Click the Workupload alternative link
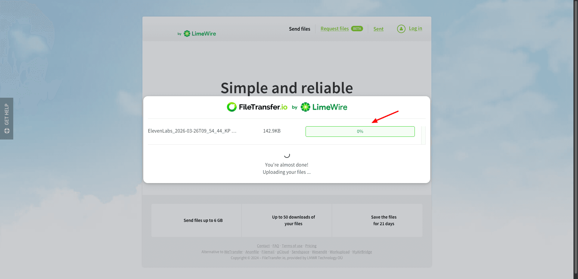The height and width of the screenshot is (279, 578). click(340, 252)
